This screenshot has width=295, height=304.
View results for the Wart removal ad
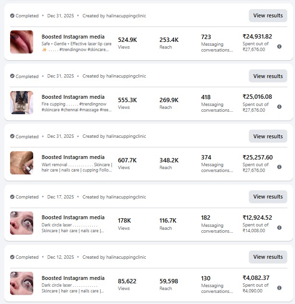[x=268, y=136]
